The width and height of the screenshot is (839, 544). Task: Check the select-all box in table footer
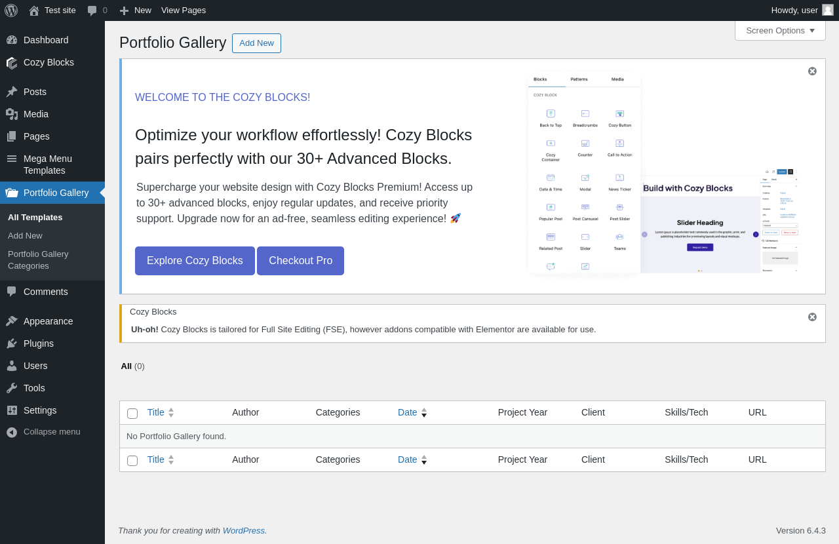(x=132, y=461)
